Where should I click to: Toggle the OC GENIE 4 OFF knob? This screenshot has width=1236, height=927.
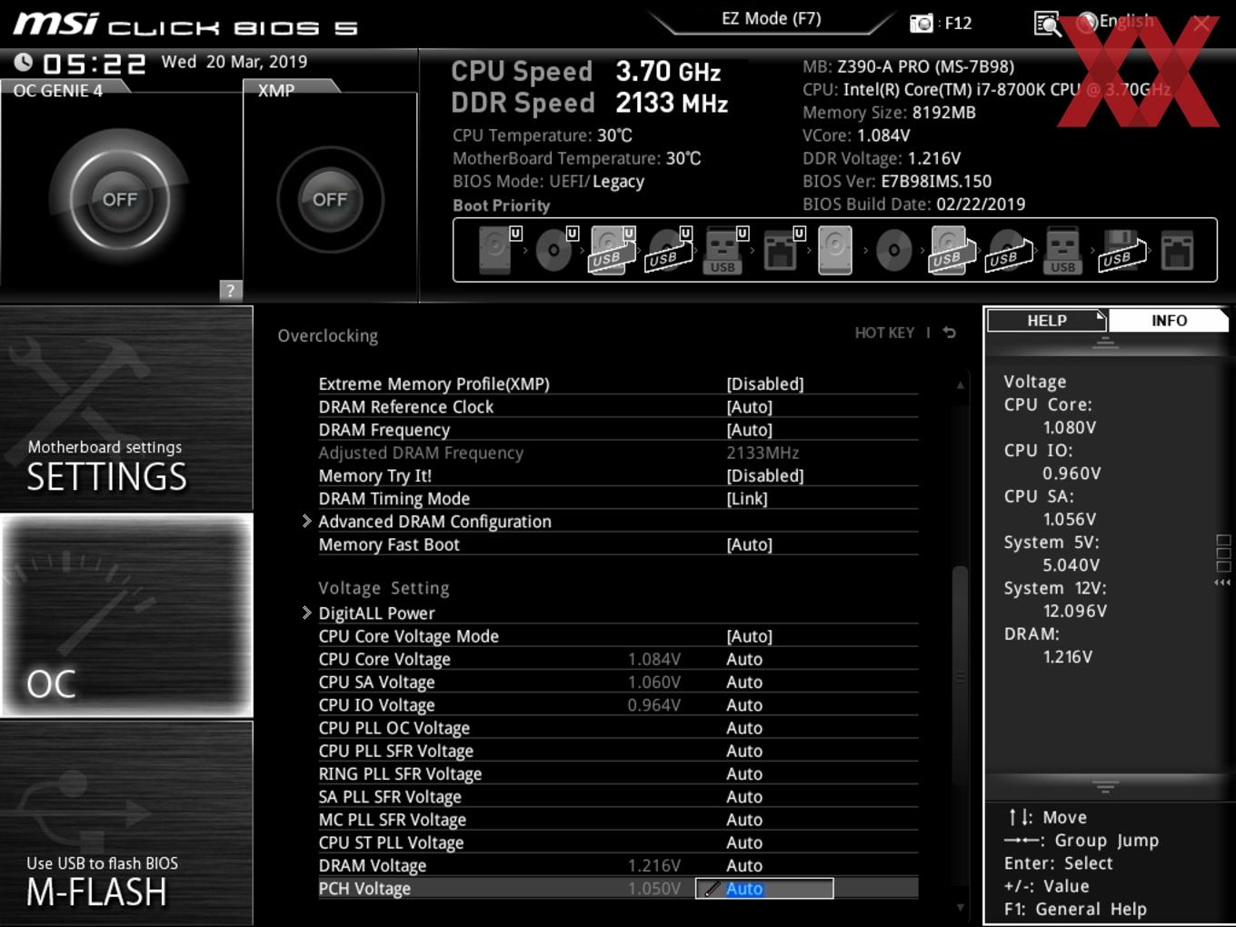[120, 199]
